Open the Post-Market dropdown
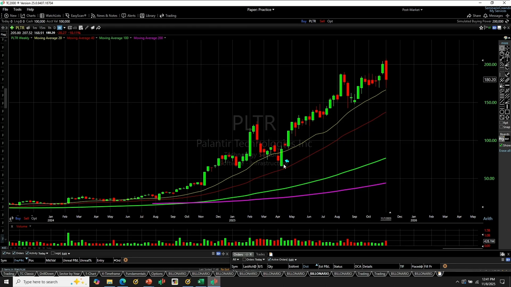This screenshot has height=287, width=511. click(x=412, y=10)
